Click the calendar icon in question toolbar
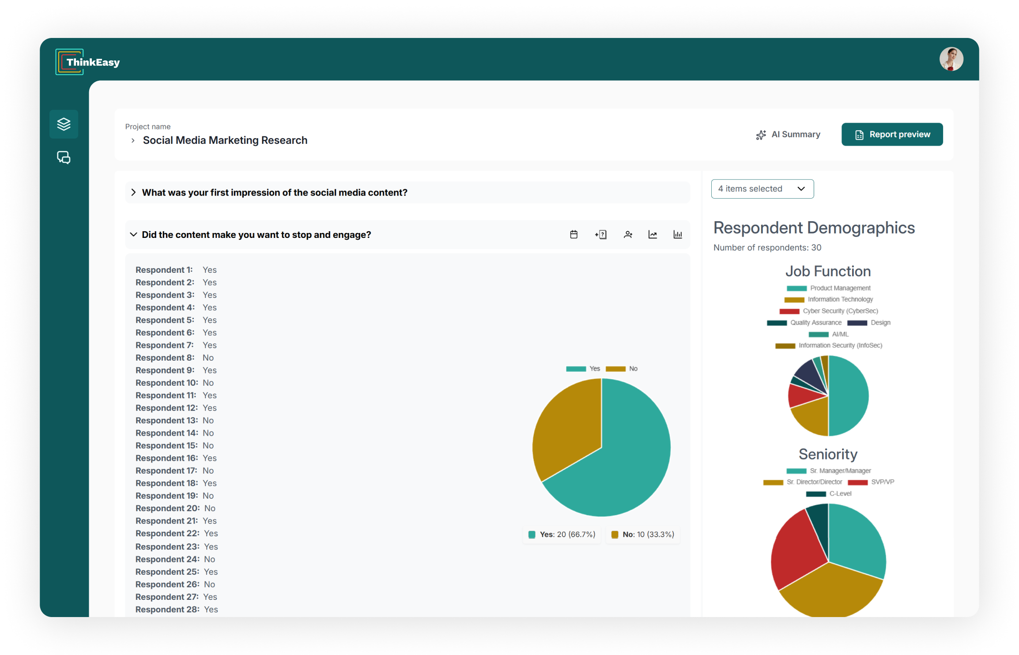 (x=574, y=234)
